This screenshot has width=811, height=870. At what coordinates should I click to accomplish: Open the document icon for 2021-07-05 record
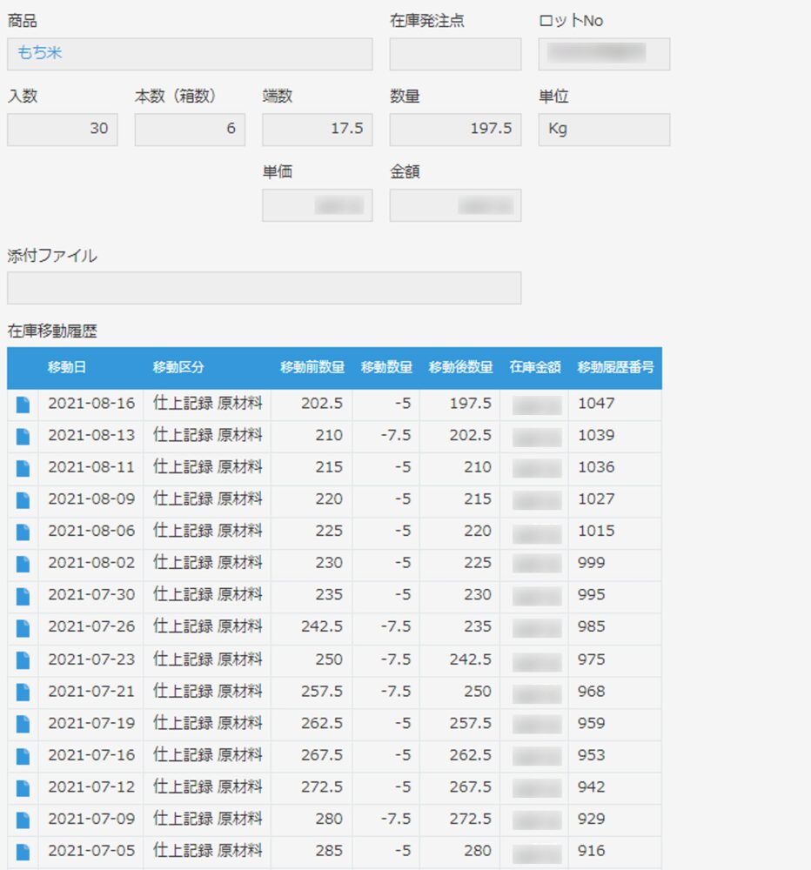click(x=23, y=851)
